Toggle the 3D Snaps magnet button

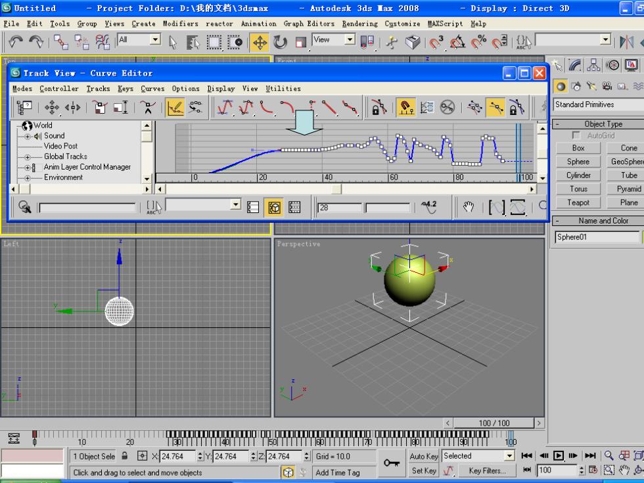436,42
